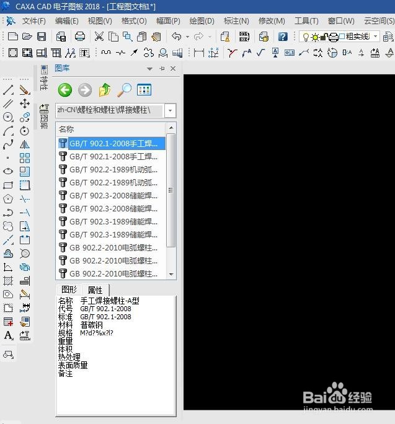The image size is (395, 424).
Task: Open the 标注(N) menu
Action: click(236, 21)
